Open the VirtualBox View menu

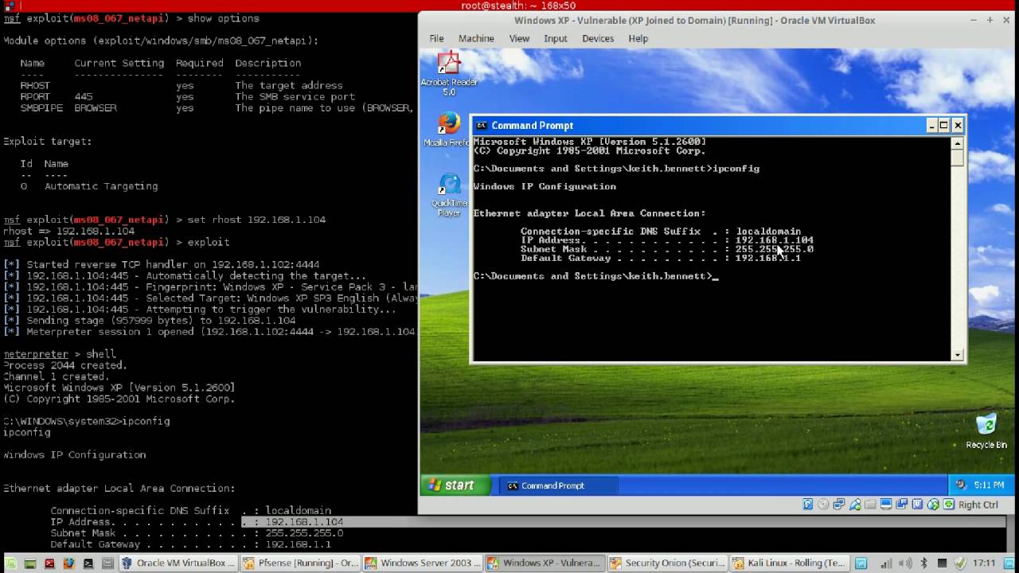519,38
